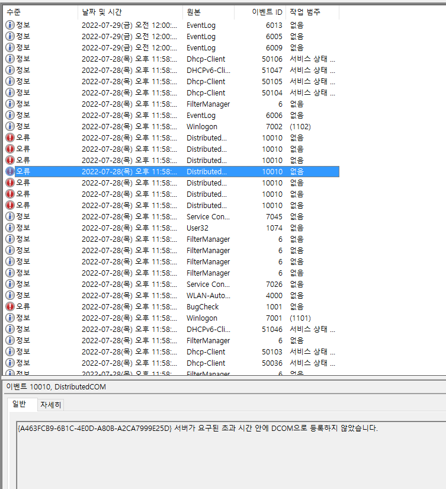Select the EventLog event with ID 6006

(x=201, y=115)
